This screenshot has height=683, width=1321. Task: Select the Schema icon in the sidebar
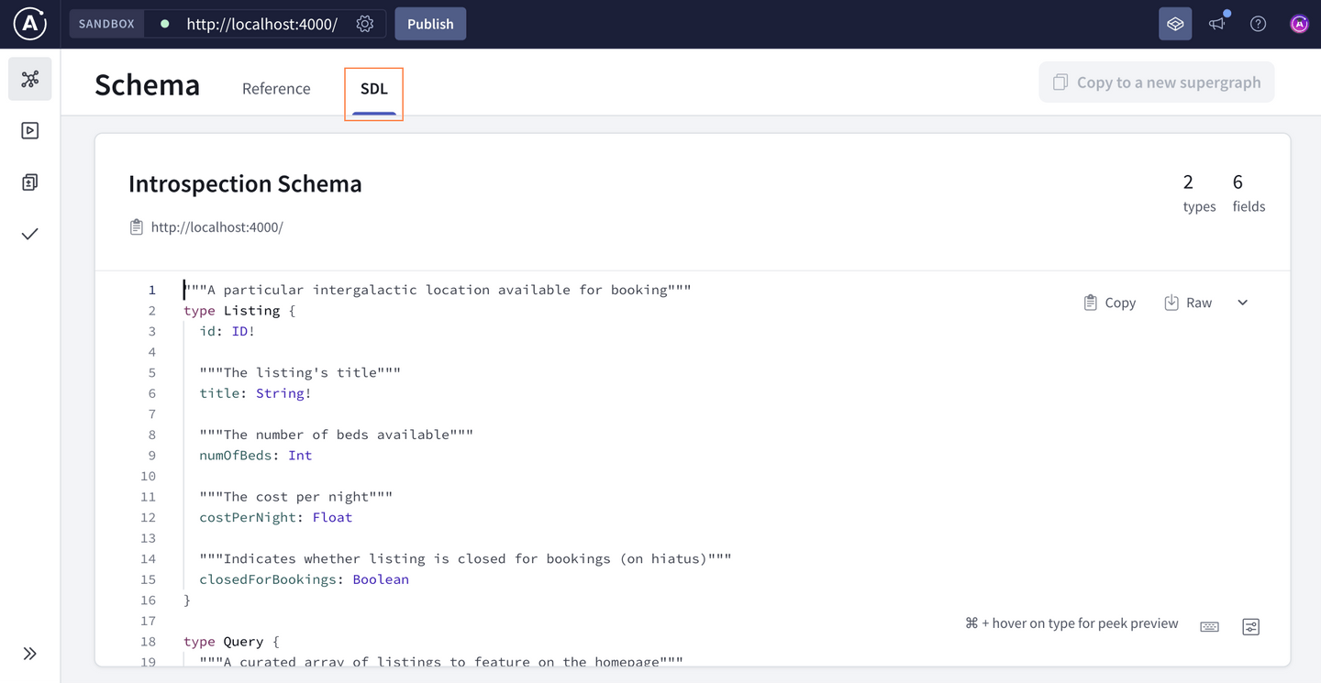coord(28,79)
